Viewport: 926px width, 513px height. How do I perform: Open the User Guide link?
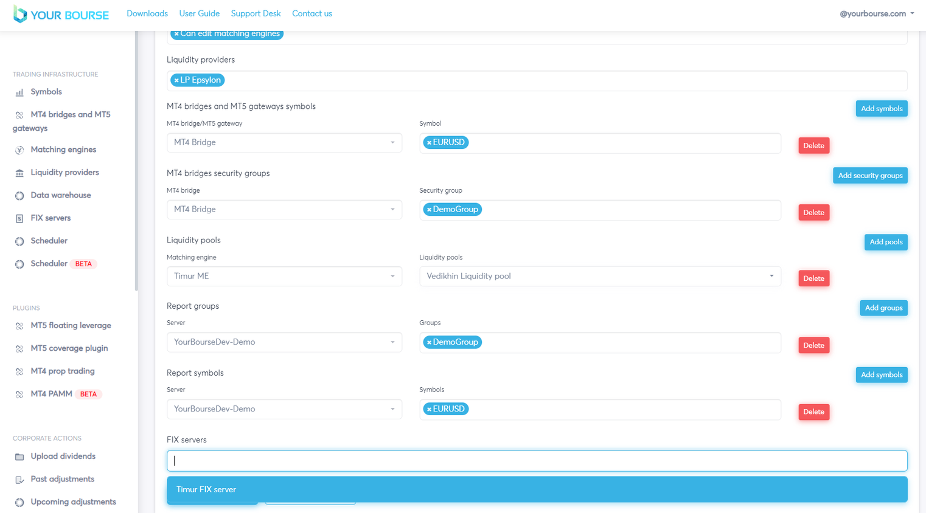pyautogui.click(x=200, y=13)
